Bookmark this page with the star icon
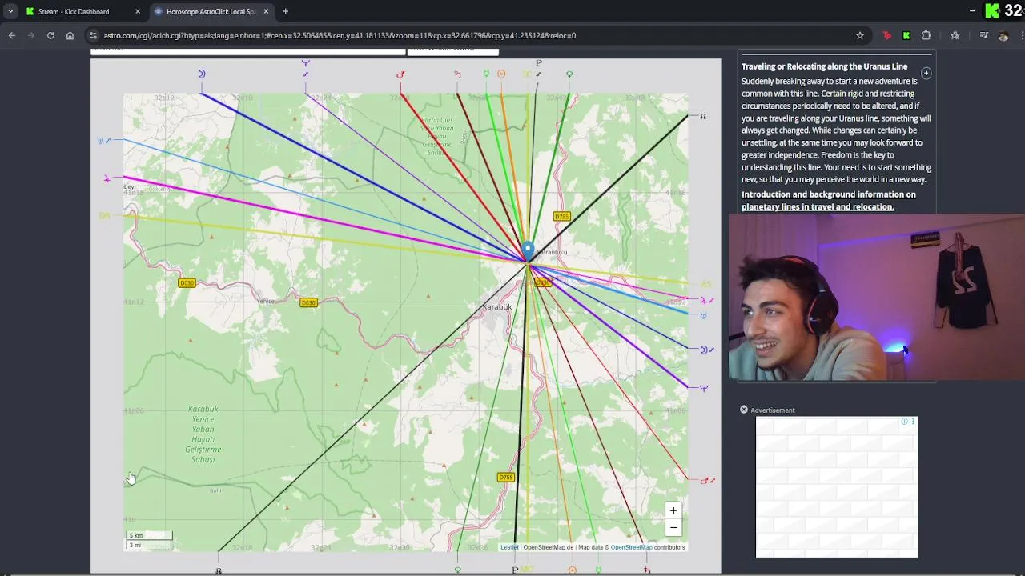The image size is (1025, 576). [x=860, y=35]
